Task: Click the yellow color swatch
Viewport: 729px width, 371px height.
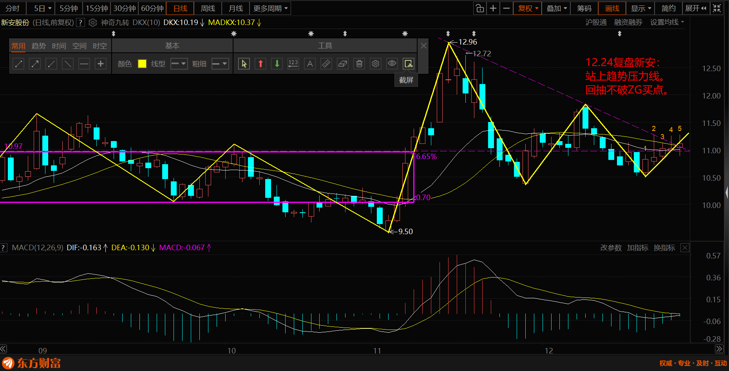Action: coord(142,64)
